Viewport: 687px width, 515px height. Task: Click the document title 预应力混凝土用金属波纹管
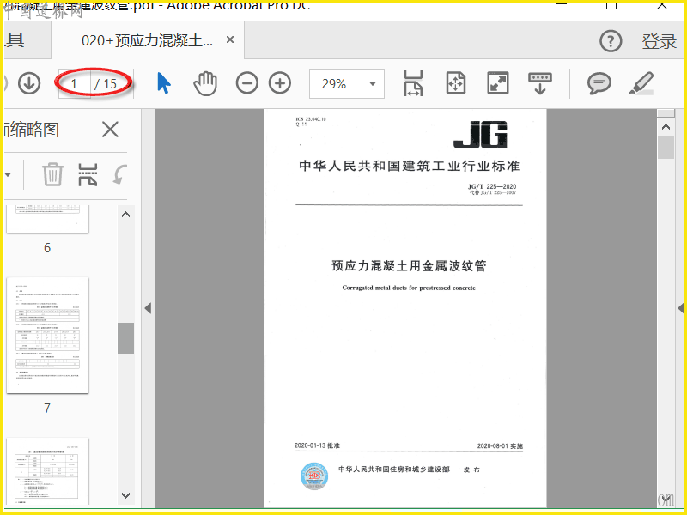coord(409,265)
